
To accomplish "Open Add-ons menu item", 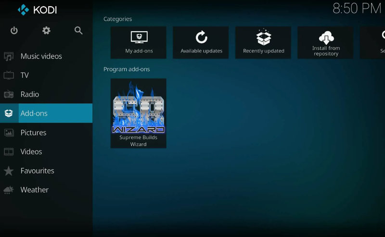I will pos(46,113).
